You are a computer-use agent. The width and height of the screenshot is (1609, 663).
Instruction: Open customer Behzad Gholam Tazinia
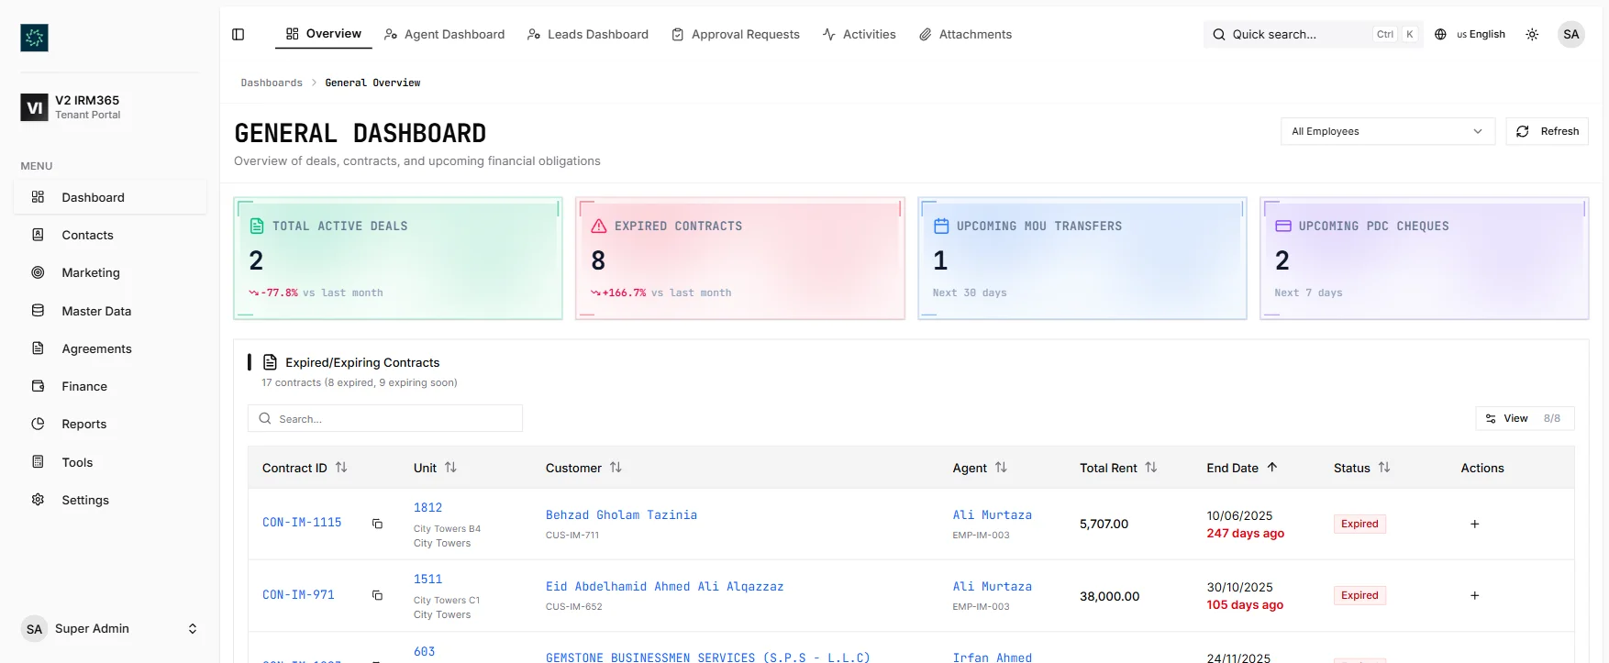point(621,515)
